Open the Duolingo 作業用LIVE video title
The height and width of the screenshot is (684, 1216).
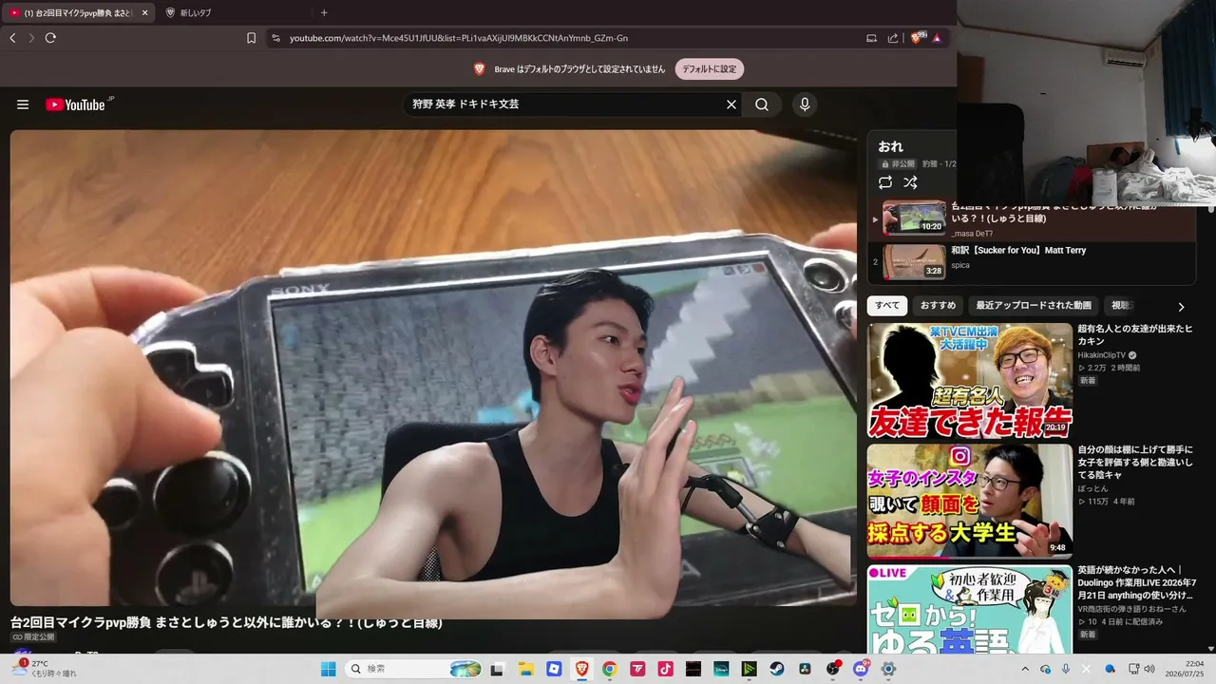click(x=1136, y=583)
